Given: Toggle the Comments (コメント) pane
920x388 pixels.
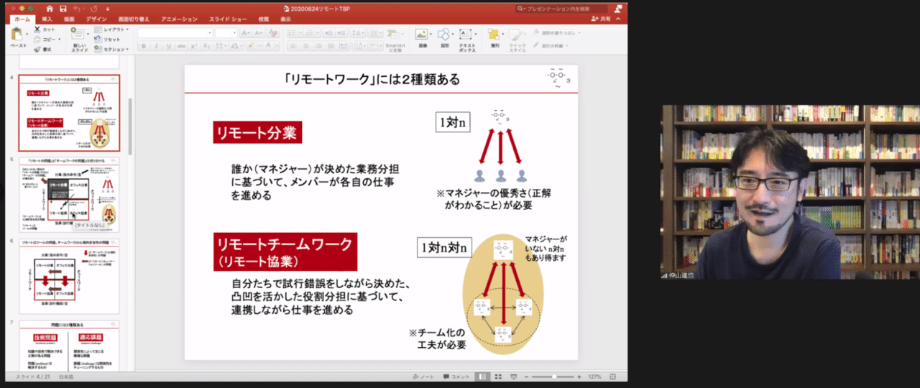Looking at the screenshot, I should tap(457, 377).
